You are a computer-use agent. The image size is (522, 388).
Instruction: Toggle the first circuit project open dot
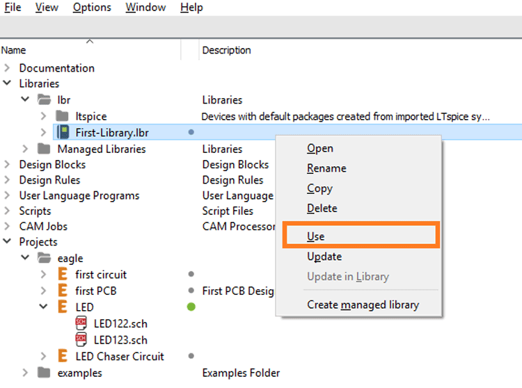pyautogui.click(x=191, y=274)
